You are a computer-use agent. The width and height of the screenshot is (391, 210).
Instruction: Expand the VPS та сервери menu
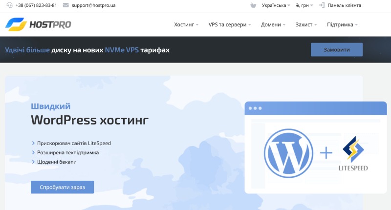click(x=230, y=24)
